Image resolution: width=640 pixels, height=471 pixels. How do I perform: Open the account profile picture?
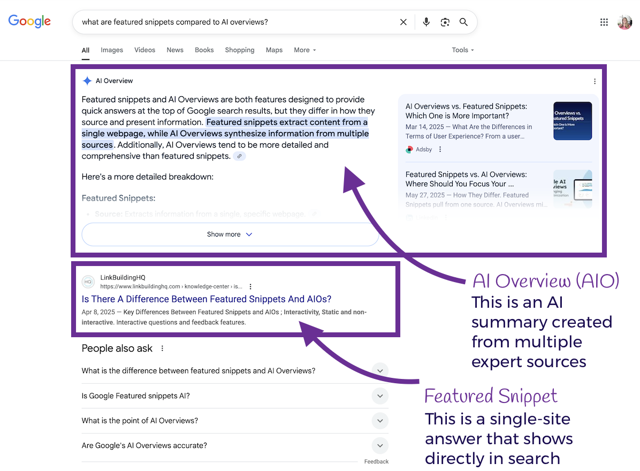(624, 22)
